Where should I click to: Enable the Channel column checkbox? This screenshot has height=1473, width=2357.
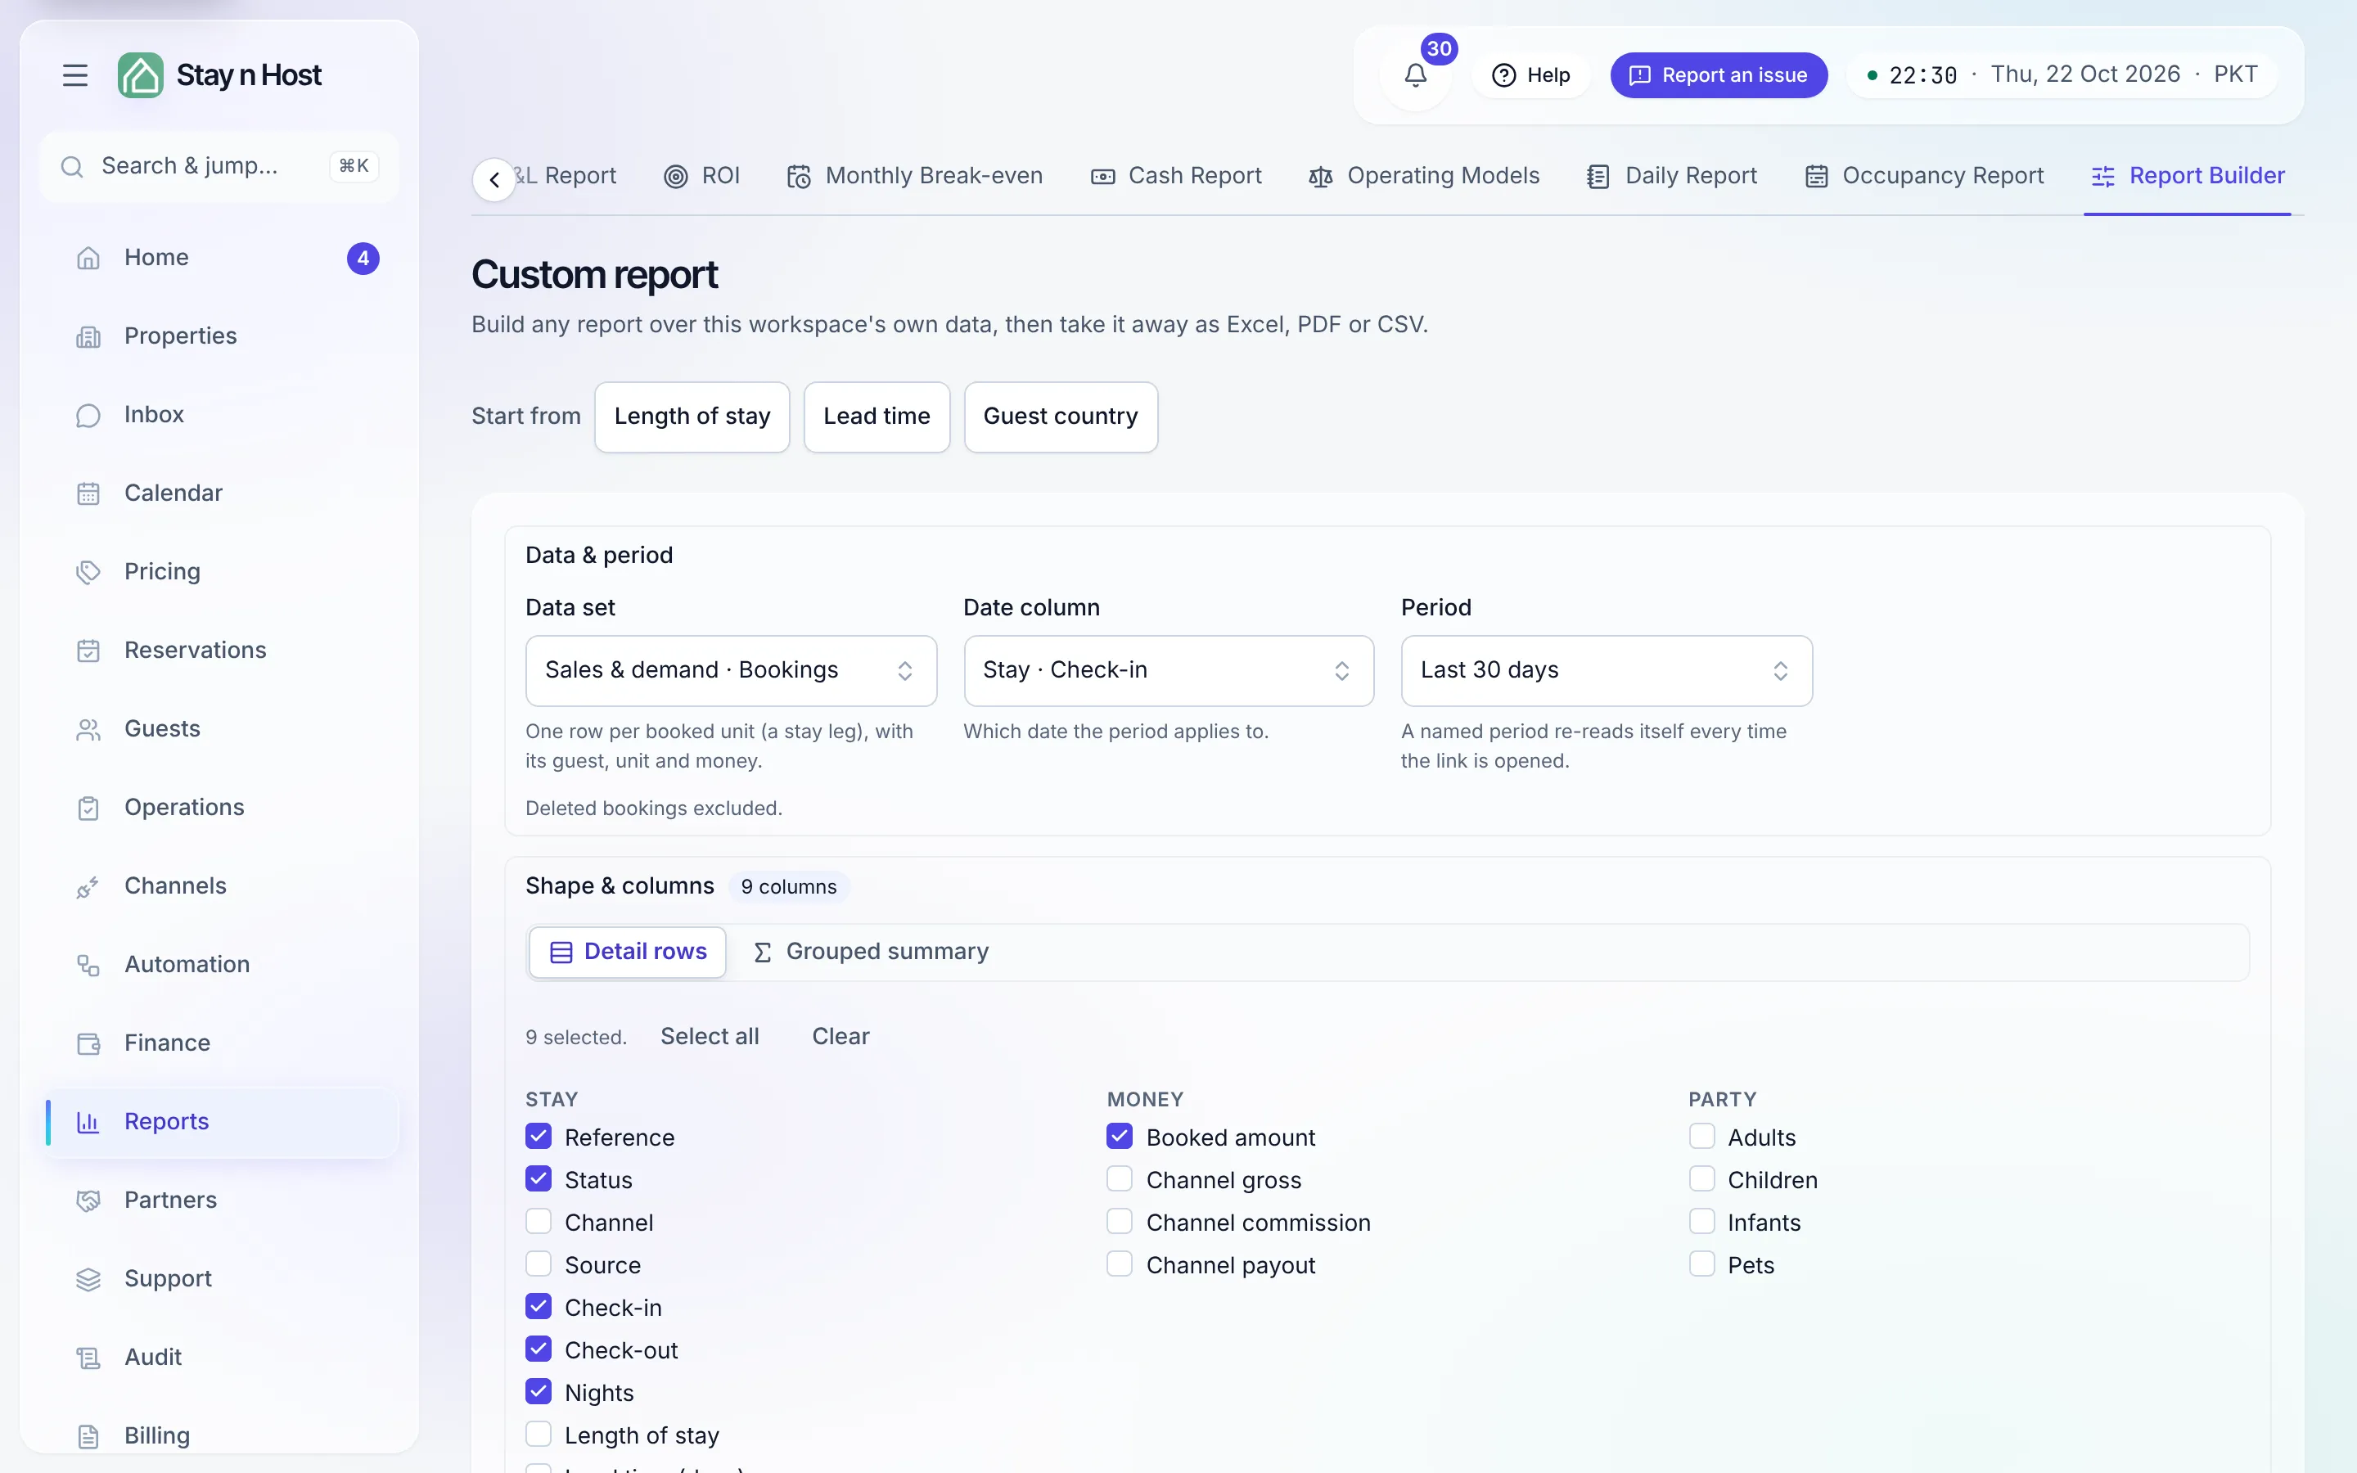[539, 1222]
